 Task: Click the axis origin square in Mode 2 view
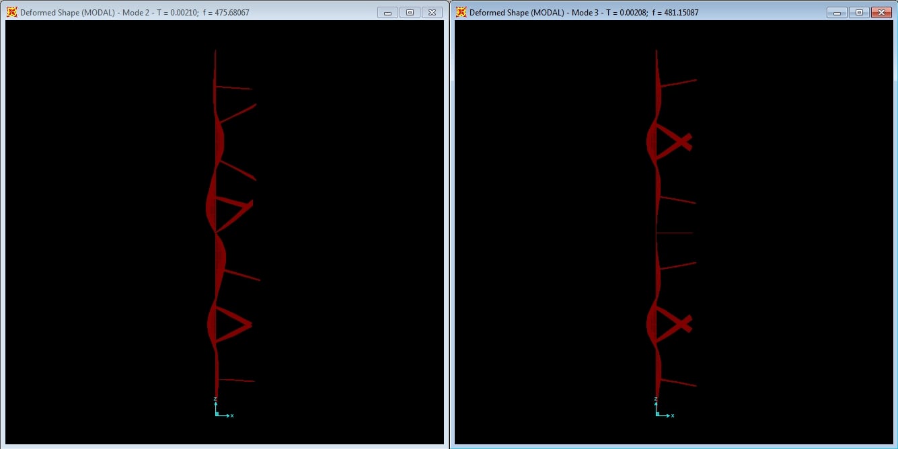216,415
